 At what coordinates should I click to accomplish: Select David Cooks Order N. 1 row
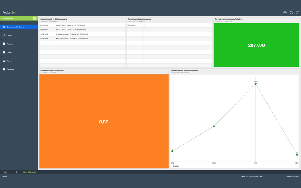(82, 25)
